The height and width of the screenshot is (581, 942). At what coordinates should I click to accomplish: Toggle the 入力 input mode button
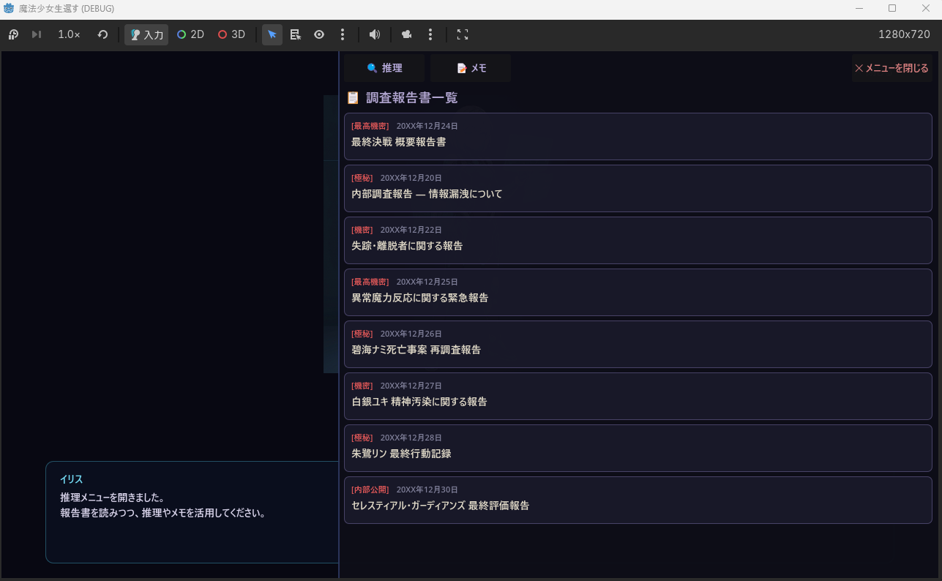point(146,34)
